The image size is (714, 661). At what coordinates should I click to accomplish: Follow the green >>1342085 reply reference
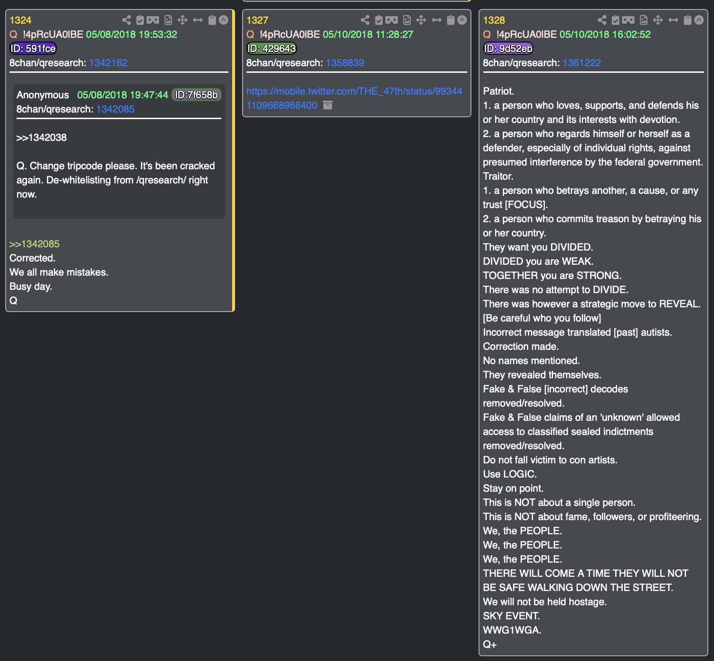tap(35, 244)
